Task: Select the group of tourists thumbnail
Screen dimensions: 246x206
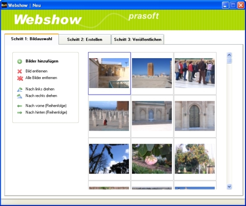Action: (x=194, y=73)
